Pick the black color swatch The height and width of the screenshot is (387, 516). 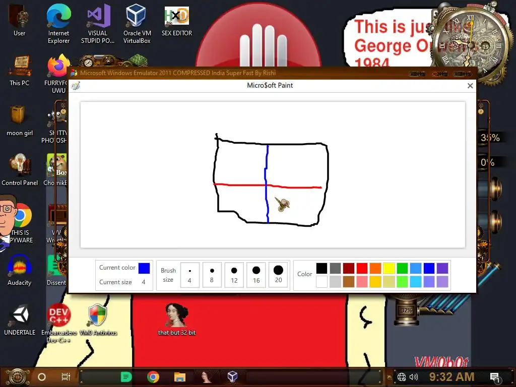tap(321, 268)
